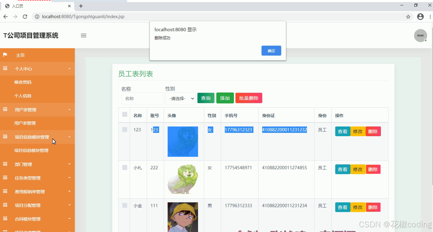The width and height of the screenshot is (433, 232).
Task: Click the grid icon beside 用户表管理
Action: pyautogui.click(x=5, y=109)
